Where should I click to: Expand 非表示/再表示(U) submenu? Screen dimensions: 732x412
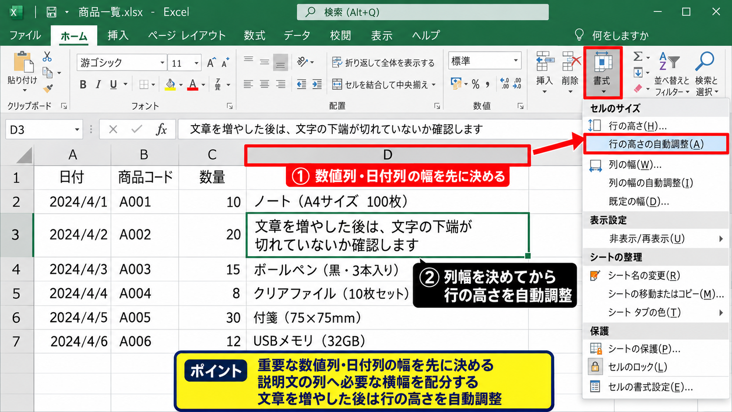[655, 239]
